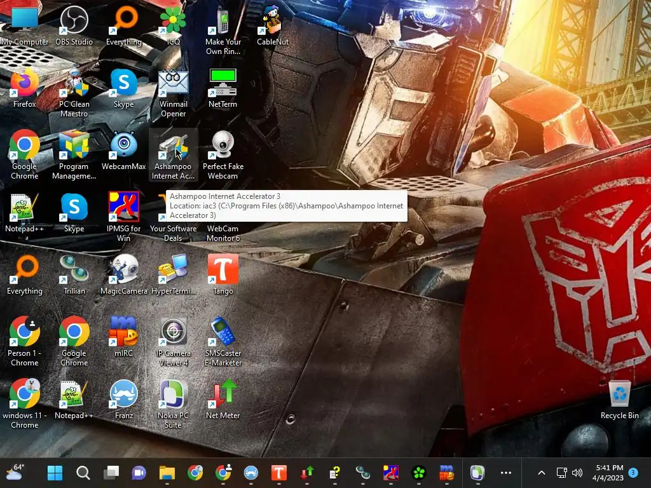Image resolution: width=651 pixels, height=488 pixels.
Task: Select the WebcamMax shortcut
Action: pos(124,151)
